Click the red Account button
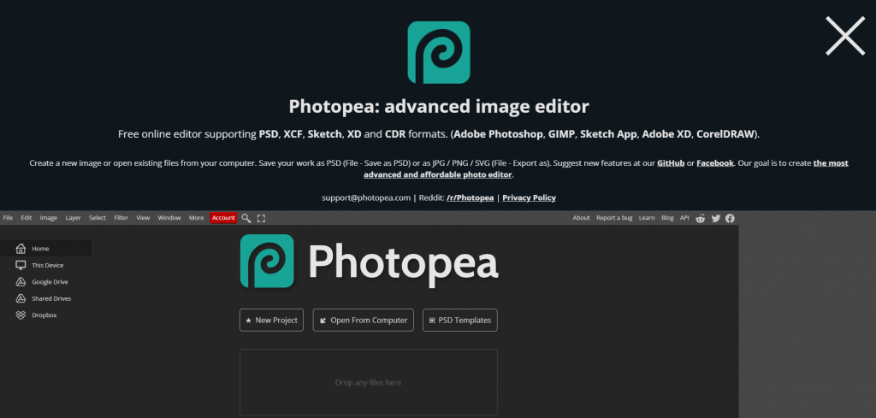This screenshot has height=418, width=876. [223, 218]
